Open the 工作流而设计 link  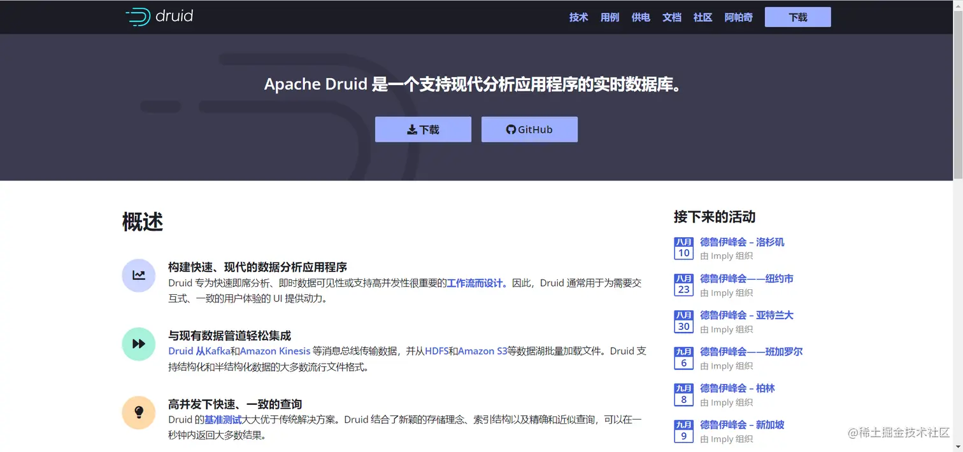click(x=477, y=283)
